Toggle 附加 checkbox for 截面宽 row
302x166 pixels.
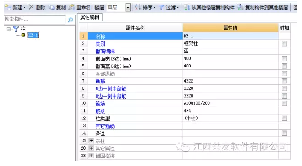point(284,59)
